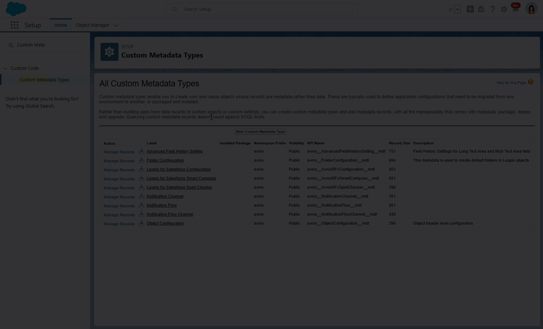Switch to the Object Manager tab
Viewport: 543px width, 329px height.
pos(93,25)
